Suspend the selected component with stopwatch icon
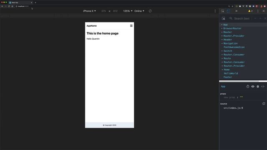 (x=247, y=87)
